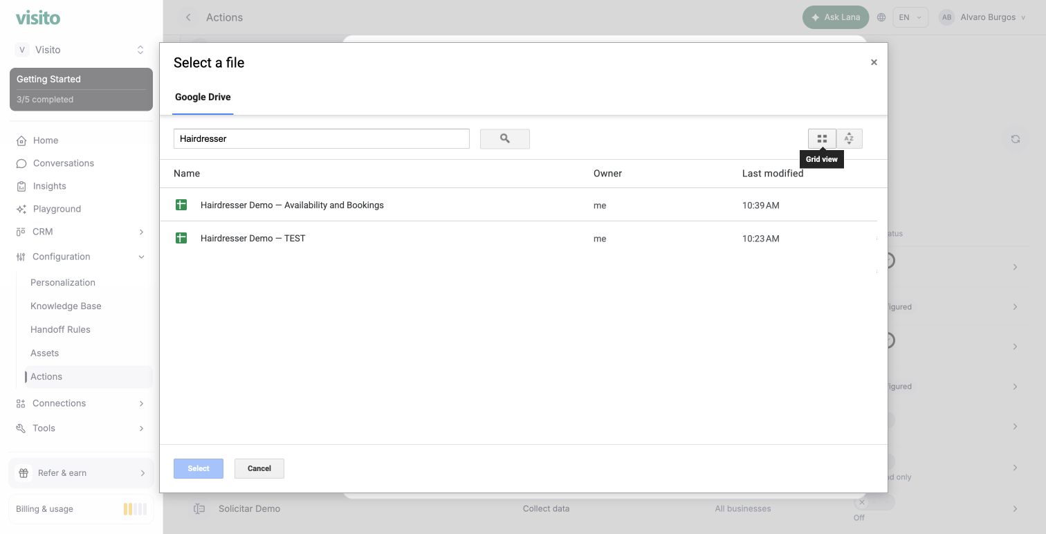Click the Ask Lana button
Image resolution: width=1046 pixels, height=534 pixels.
(836, 17)
